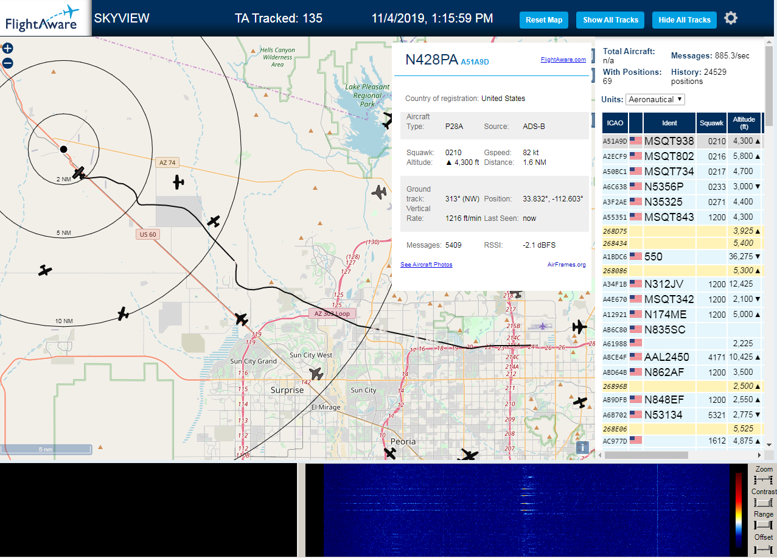Select the MSQT342 aircraft row

tap(682, 299)
